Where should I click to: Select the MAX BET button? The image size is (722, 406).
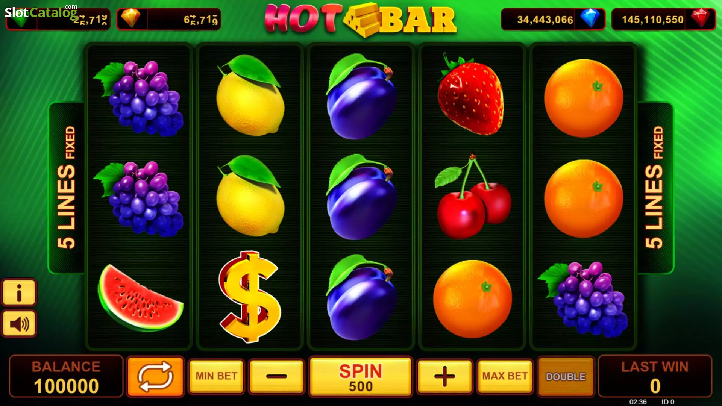click(505, 376)
